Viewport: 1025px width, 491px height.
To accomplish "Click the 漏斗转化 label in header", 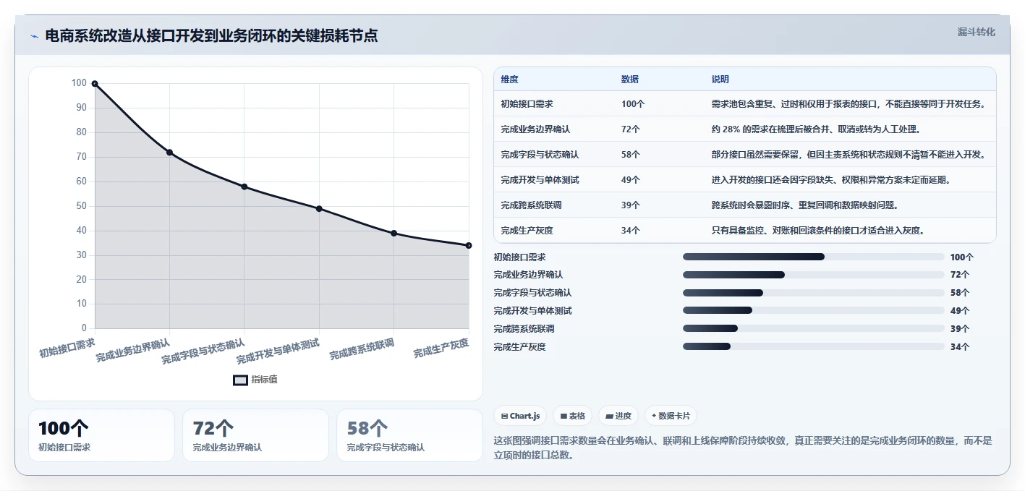I will pos(976,32).
